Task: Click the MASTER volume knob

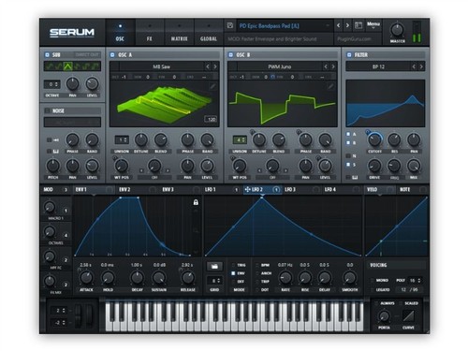Action: click(397, 30)
